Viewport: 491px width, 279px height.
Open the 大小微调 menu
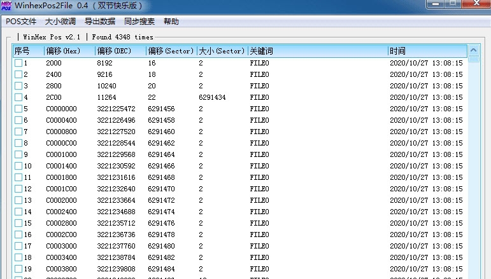point(60,22)
